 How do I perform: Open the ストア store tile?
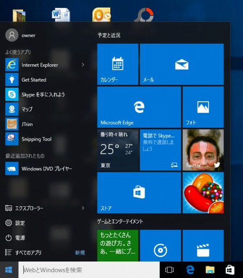click(x=139, y=193)
